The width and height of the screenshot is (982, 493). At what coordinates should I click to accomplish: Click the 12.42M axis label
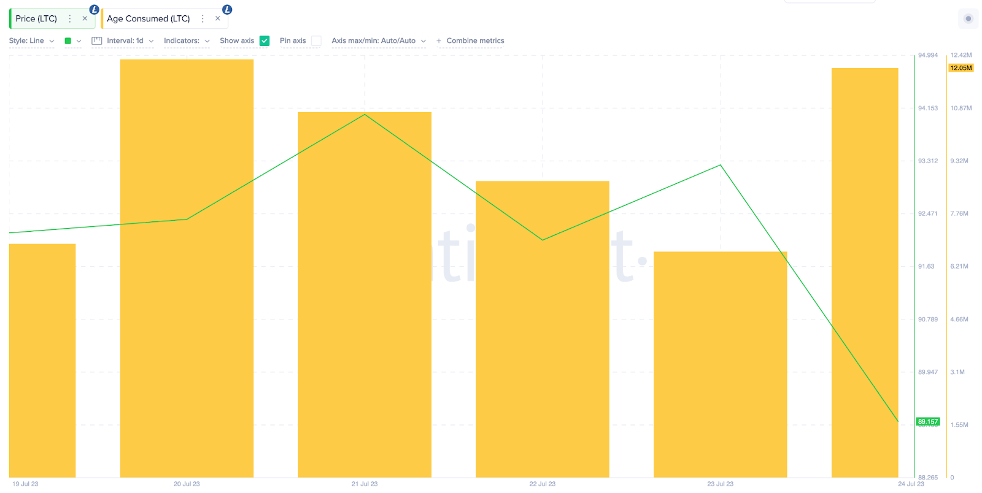click(x=961, y=55)
